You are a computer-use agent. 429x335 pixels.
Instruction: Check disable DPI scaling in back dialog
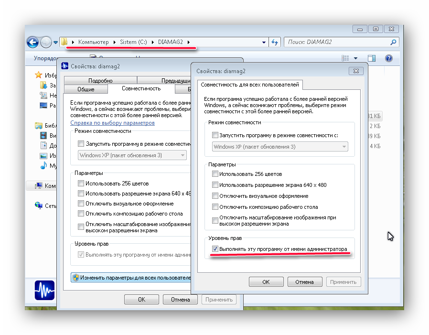point(81,227)
